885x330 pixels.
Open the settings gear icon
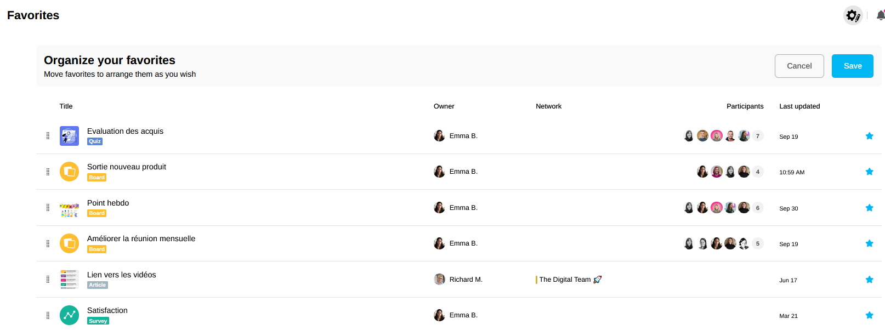pos(853,15)
